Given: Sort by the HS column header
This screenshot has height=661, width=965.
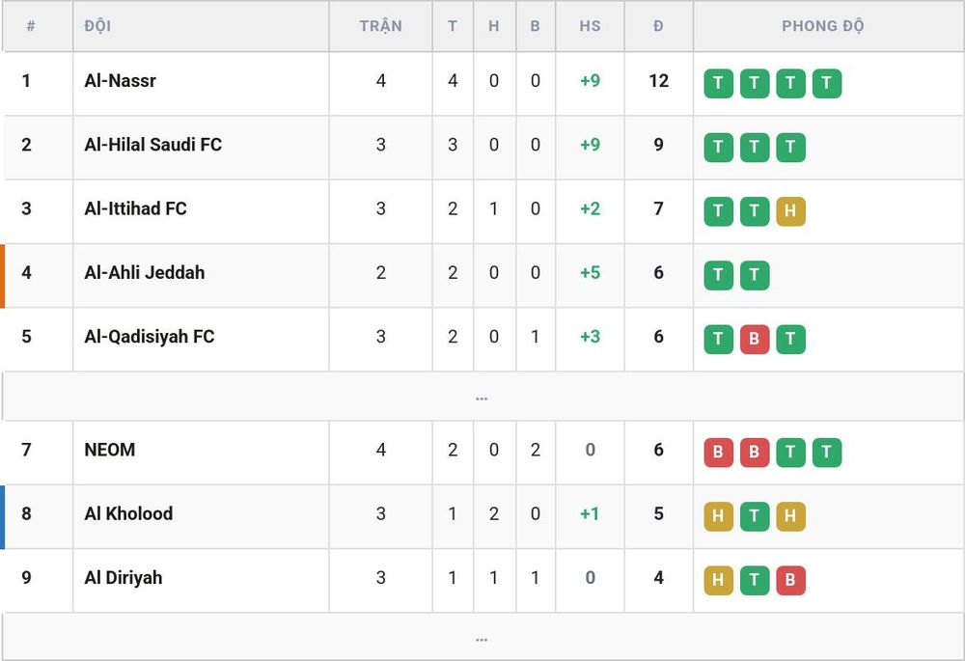Looking at the screenshot, I should coord(590,26).
